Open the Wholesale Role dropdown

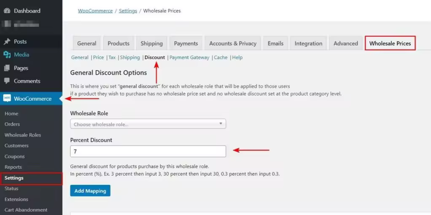coord(148,124)
